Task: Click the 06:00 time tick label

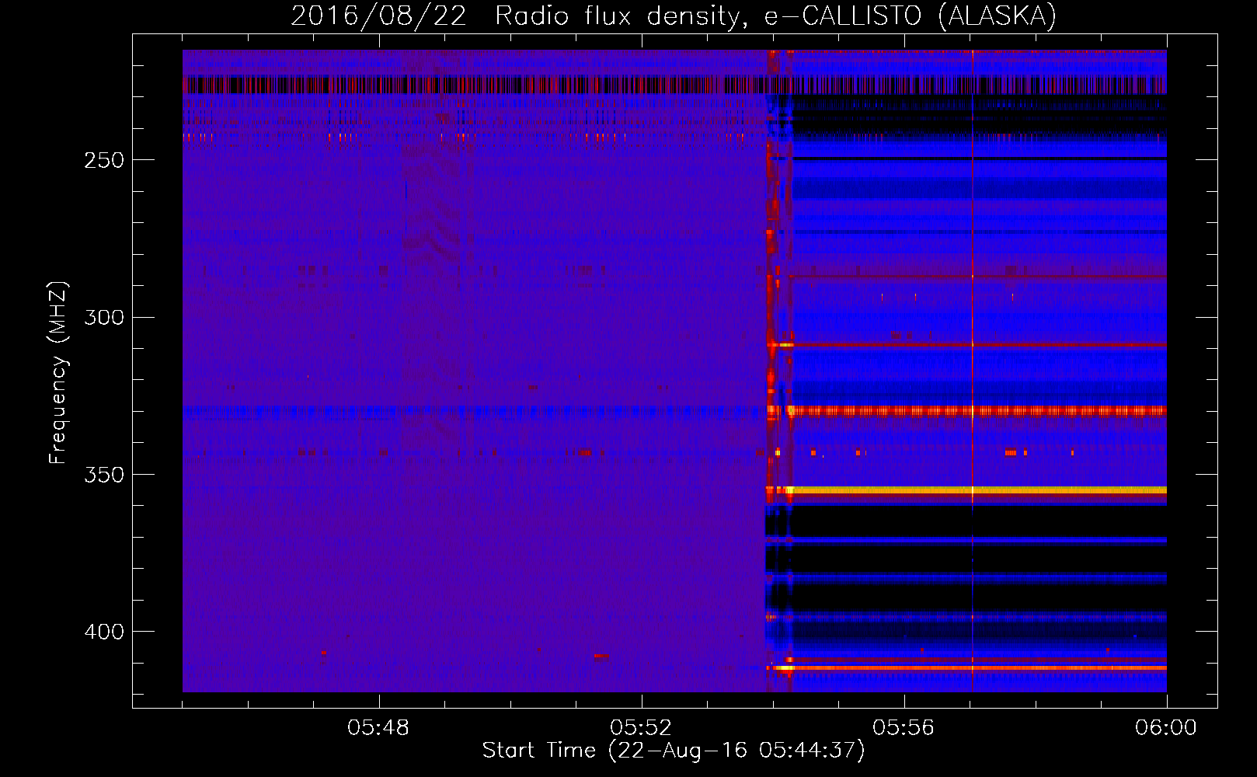Action: pos(1165,728)
